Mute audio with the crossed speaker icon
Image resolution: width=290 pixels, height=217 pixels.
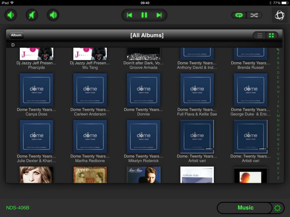(32, 15)
